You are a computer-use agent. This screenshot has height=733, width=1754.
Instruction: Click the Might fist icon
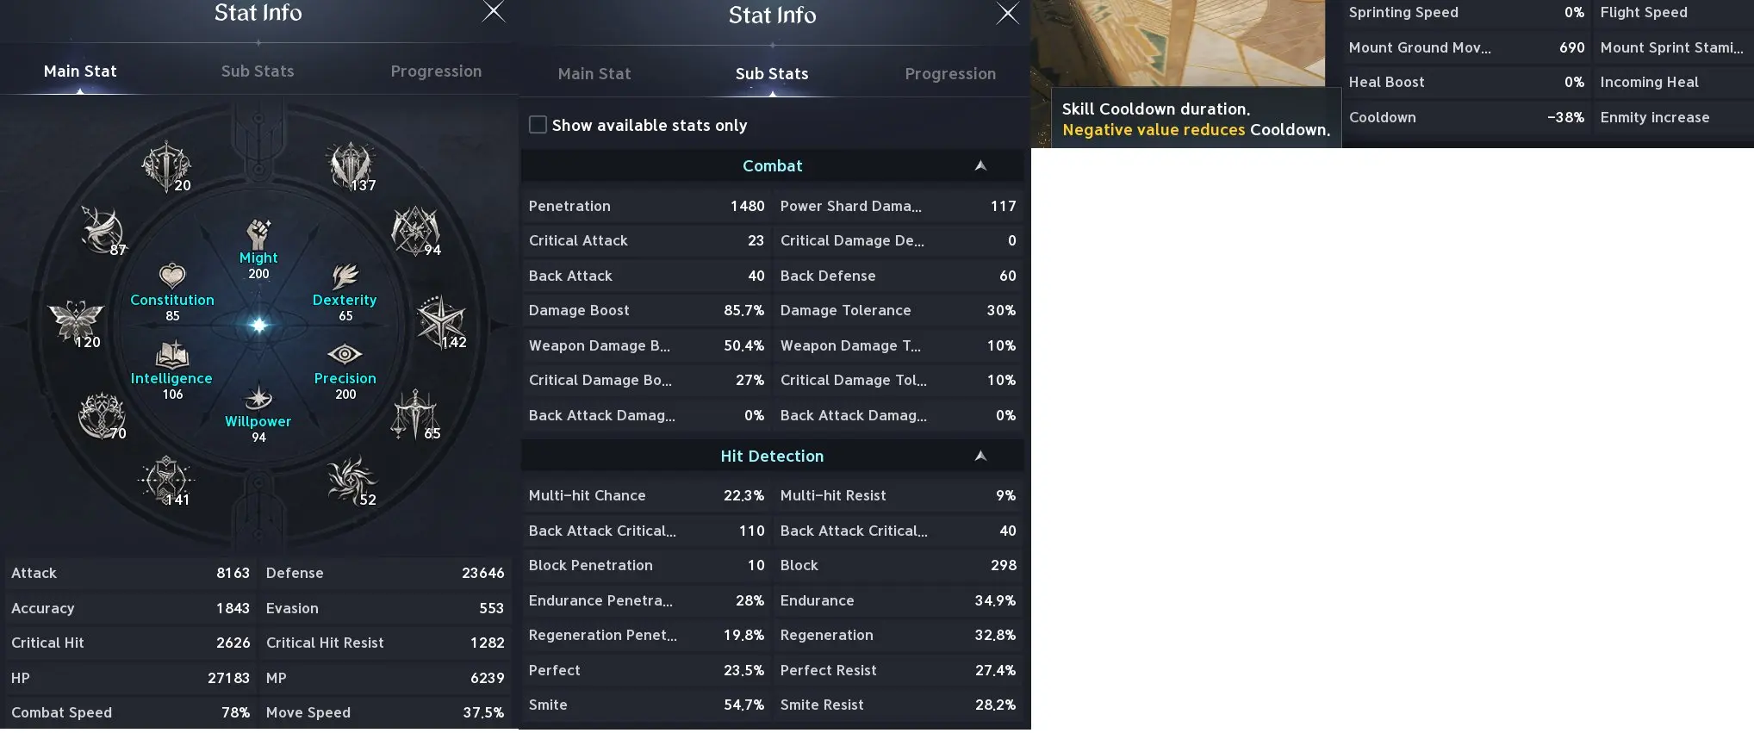coord(258,233)
